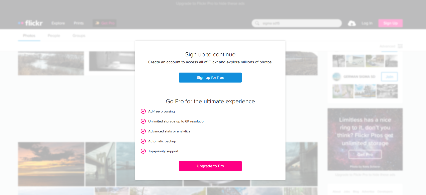
Task: Open the Prints menu in header
Action: click(79, 23)
